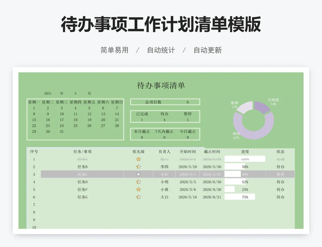Viewport: 322px width, 247px height.
Task: Click the white star in 任务C row
Action: (x=138, y=174)
